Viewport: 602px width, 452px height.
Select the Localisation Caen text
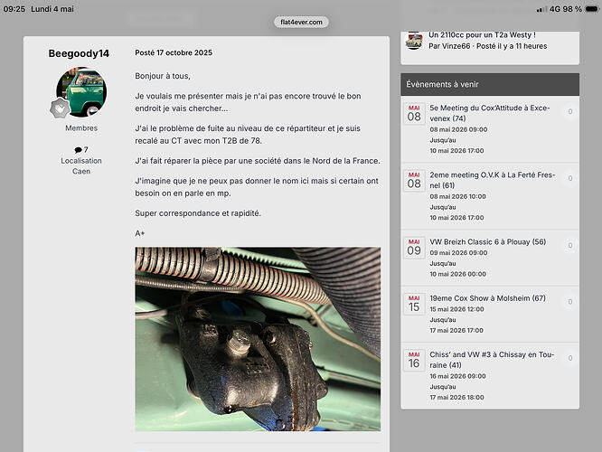coord(81,166)
